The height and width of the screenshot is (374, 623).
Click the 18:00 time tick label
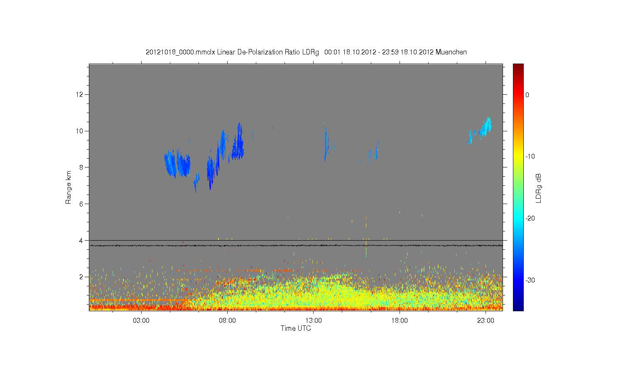[400, 321]
